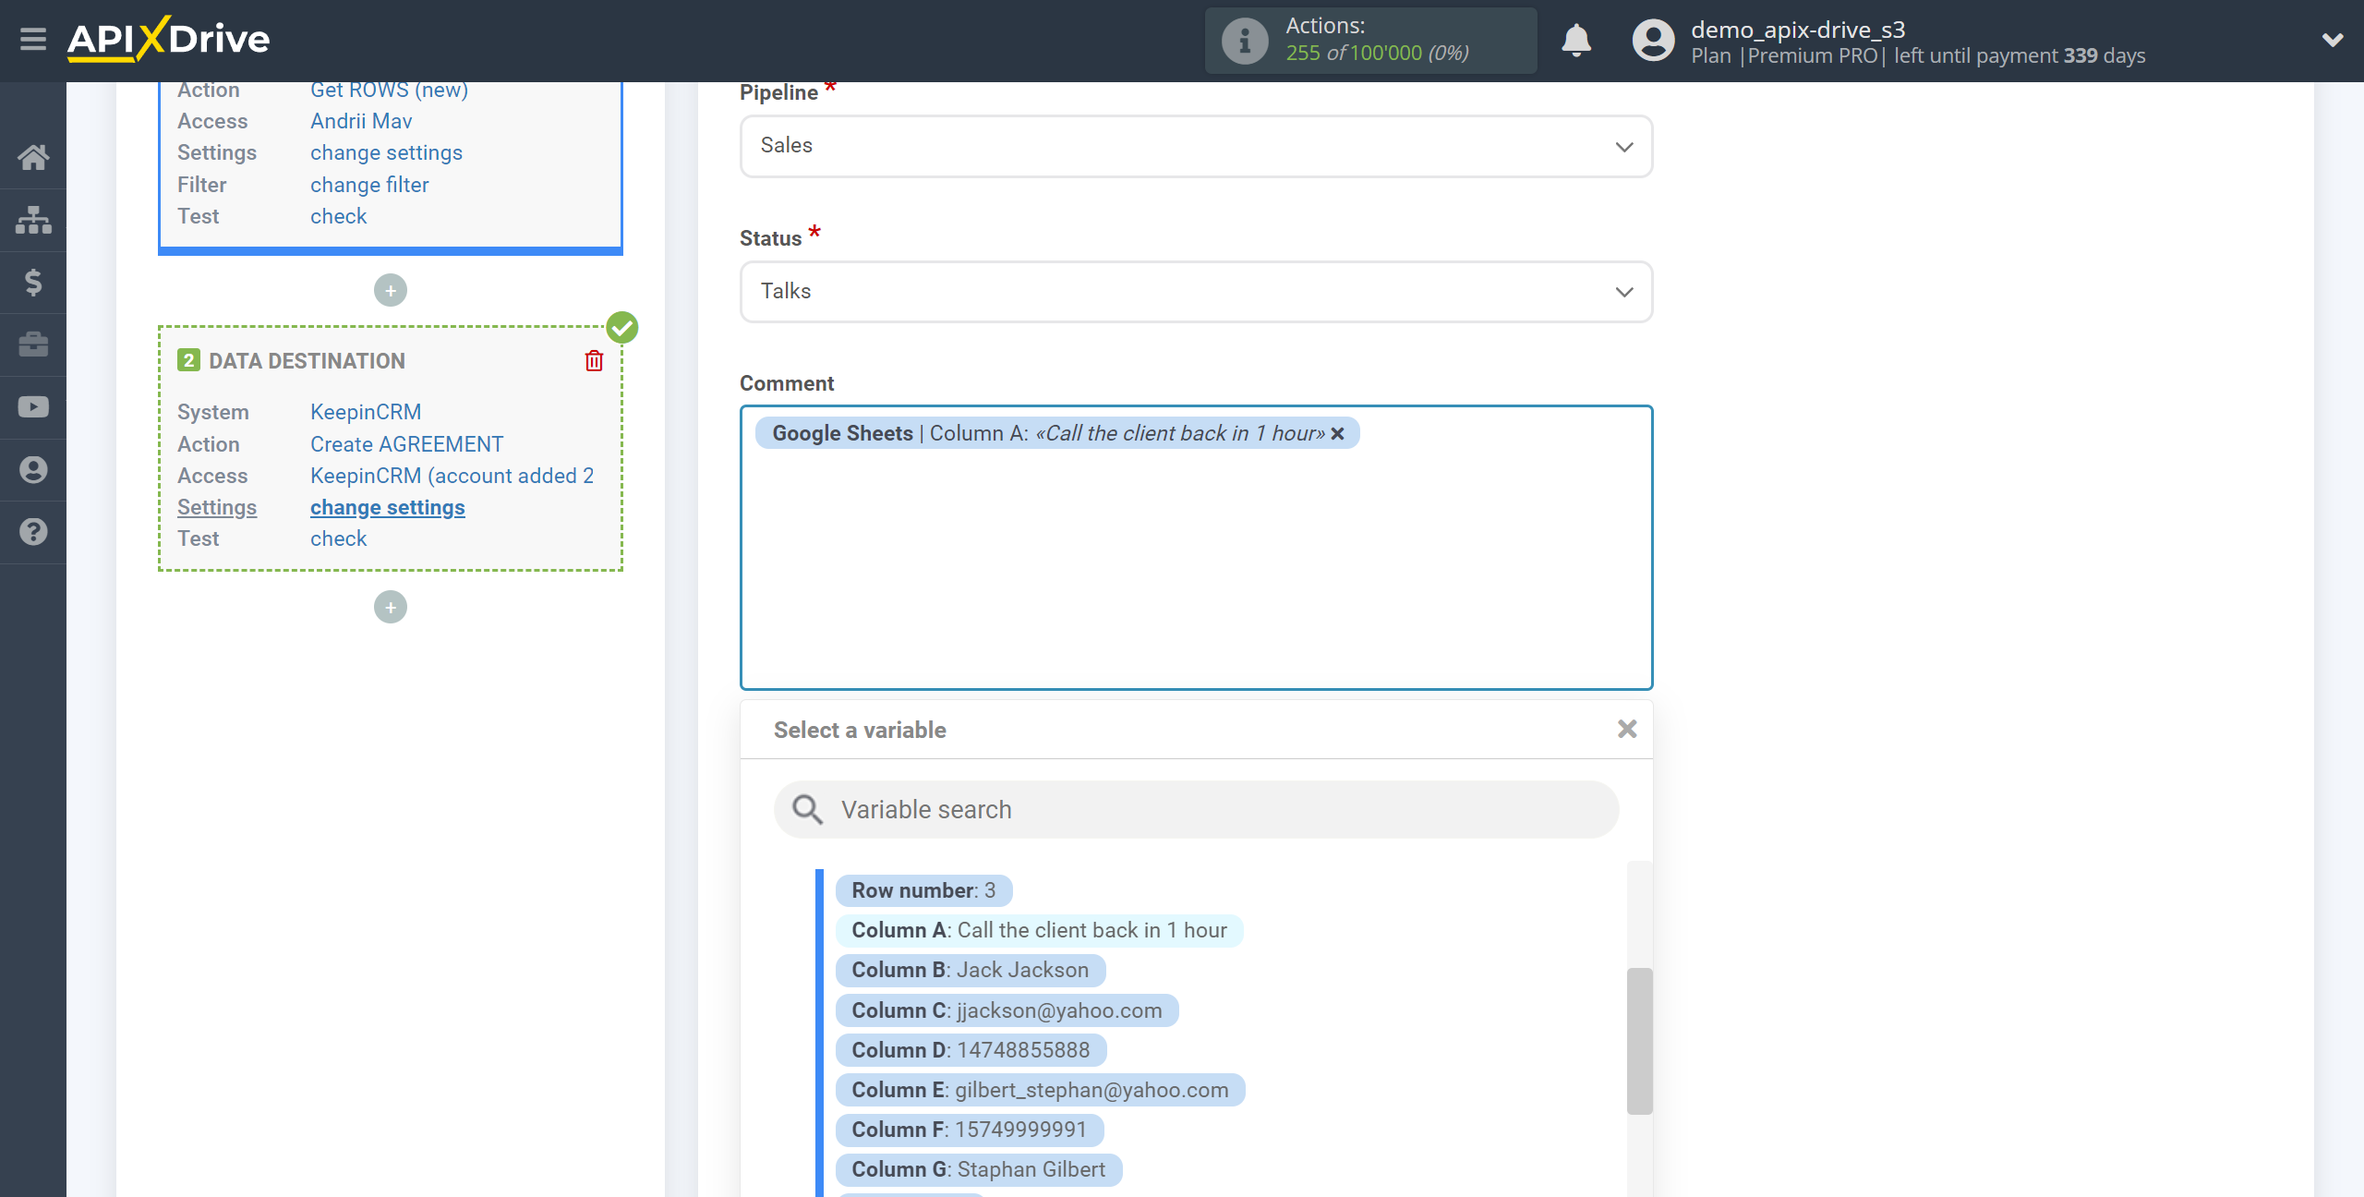Focus the Variable search field
The width and height of the screenshot is (2364, 1197).
tap(1196, 810)
